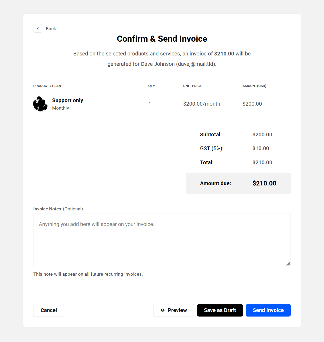Focus the Invoice Notes text area
The width and height of the screenshot is (324, 342).
point(162,240)
